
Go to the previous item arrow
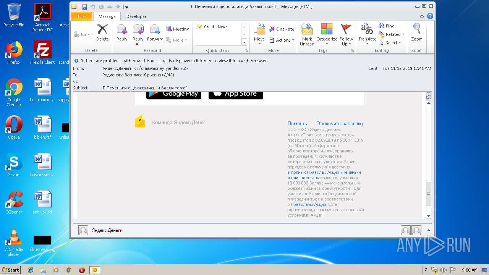tap(110, 6)
